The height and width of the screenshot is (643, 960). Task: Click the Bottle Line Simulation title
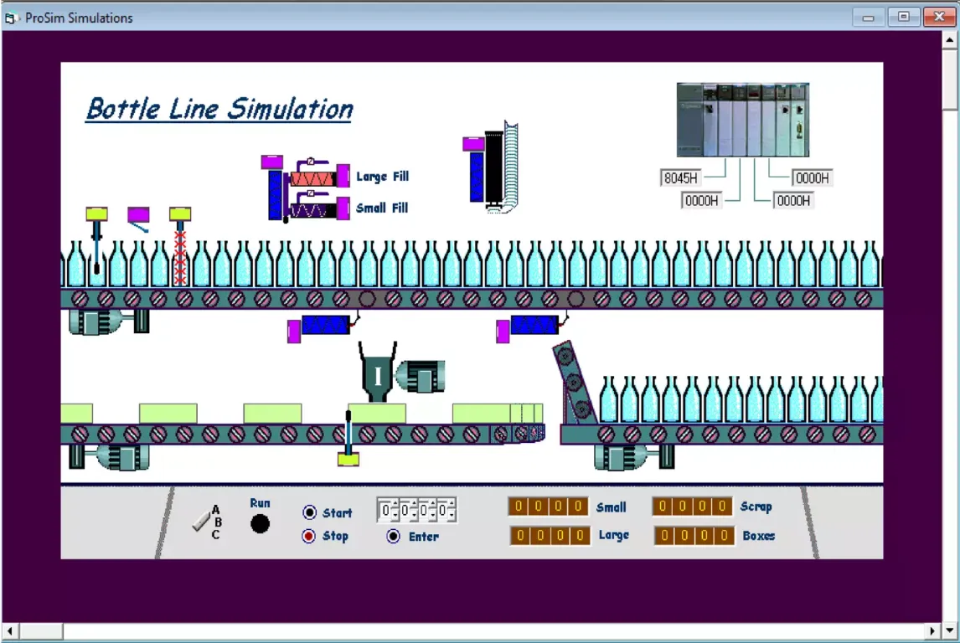pyautogui.click(x=219, y=110)
